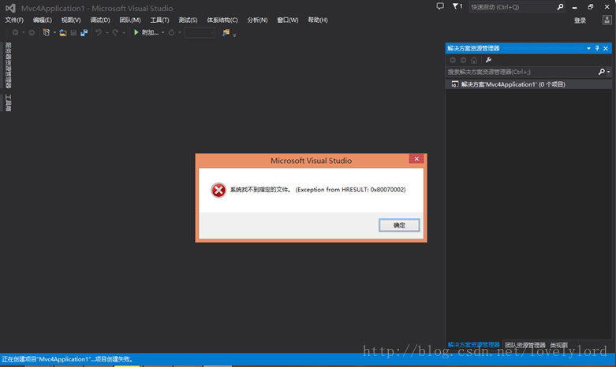
Task: Open the 测试(S) menu
Action: click(x=189, y=20)
